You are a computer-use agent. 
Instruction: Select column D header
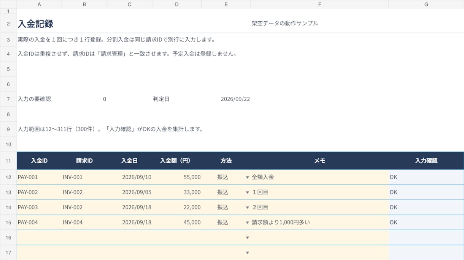coord(177,4)
